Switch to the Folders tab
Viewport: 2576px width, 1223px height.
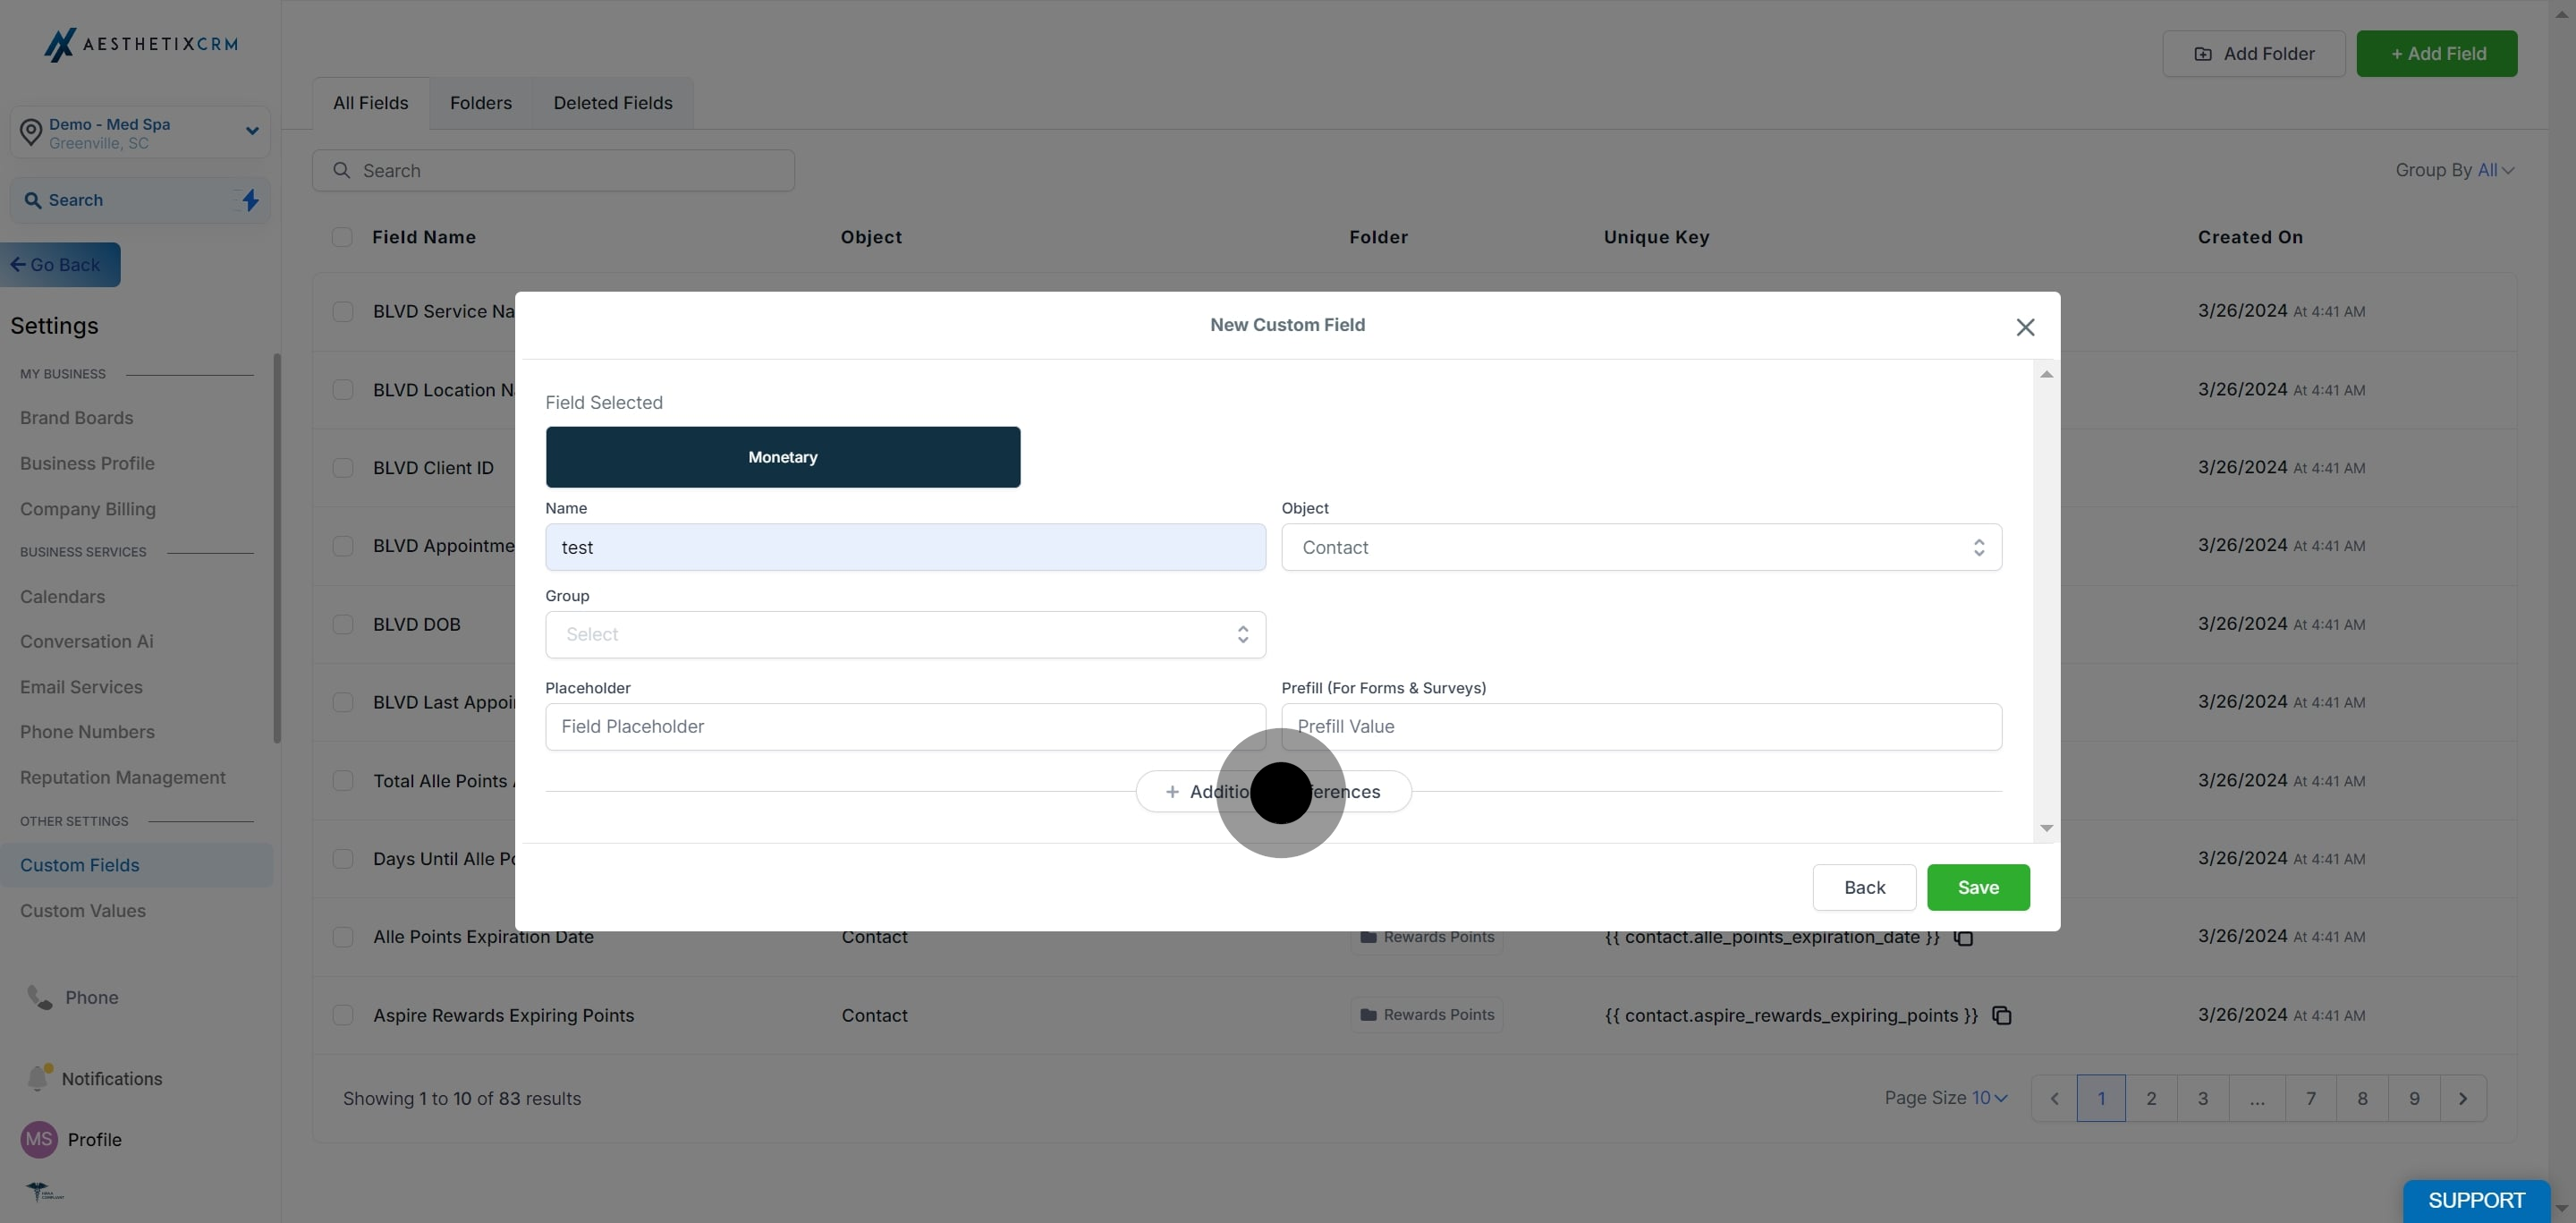point(481,103)
